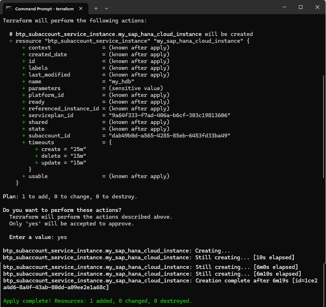This screenshot has height=307, width=326.
Task: Click 'Only 'yes' will be accepted to approve.' line
Action: coord(72,224)
